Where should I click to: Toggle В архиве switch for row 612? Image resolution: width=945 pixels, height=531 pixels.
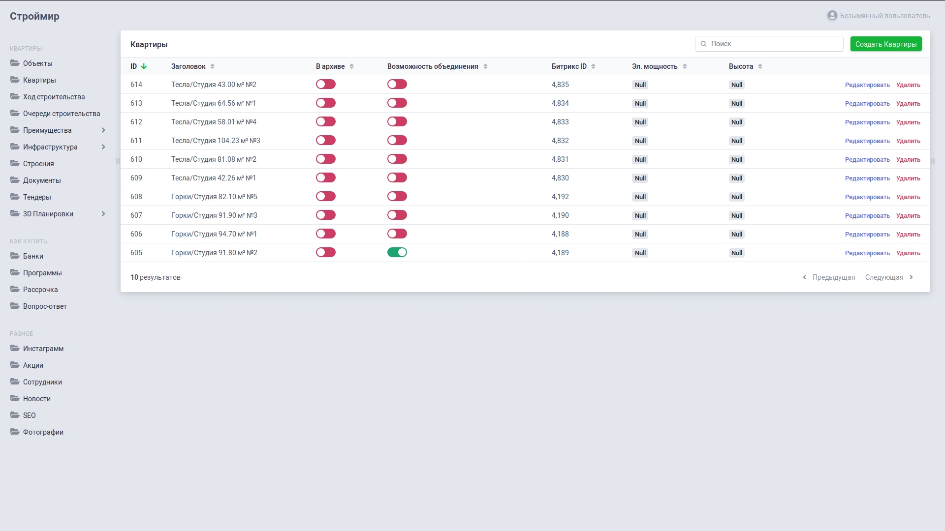[x=326, y=122]
